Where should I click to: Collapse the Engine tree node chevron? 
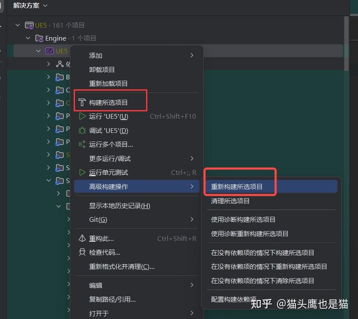click(x=28, y=38)
